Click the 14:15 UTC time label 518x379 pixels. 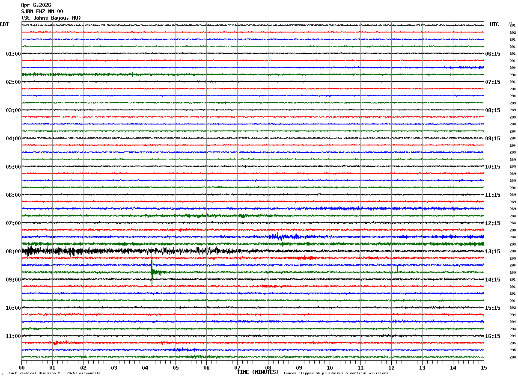click(x=493, y=280)
